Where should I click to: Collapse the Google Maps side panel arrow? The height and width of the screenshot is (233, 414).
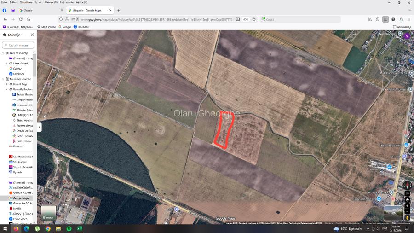[40, 127]
